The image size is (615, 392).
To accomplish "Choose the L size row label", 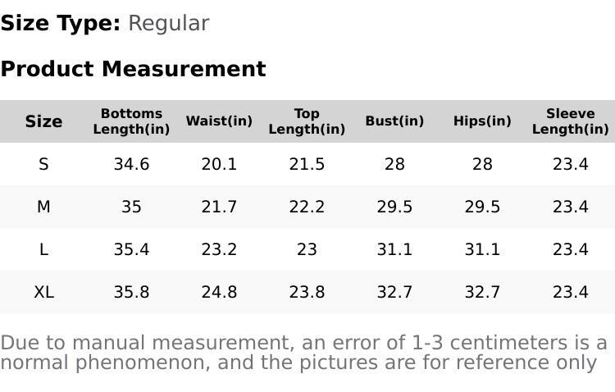I will pyautogui.click(x=43, y=249).
